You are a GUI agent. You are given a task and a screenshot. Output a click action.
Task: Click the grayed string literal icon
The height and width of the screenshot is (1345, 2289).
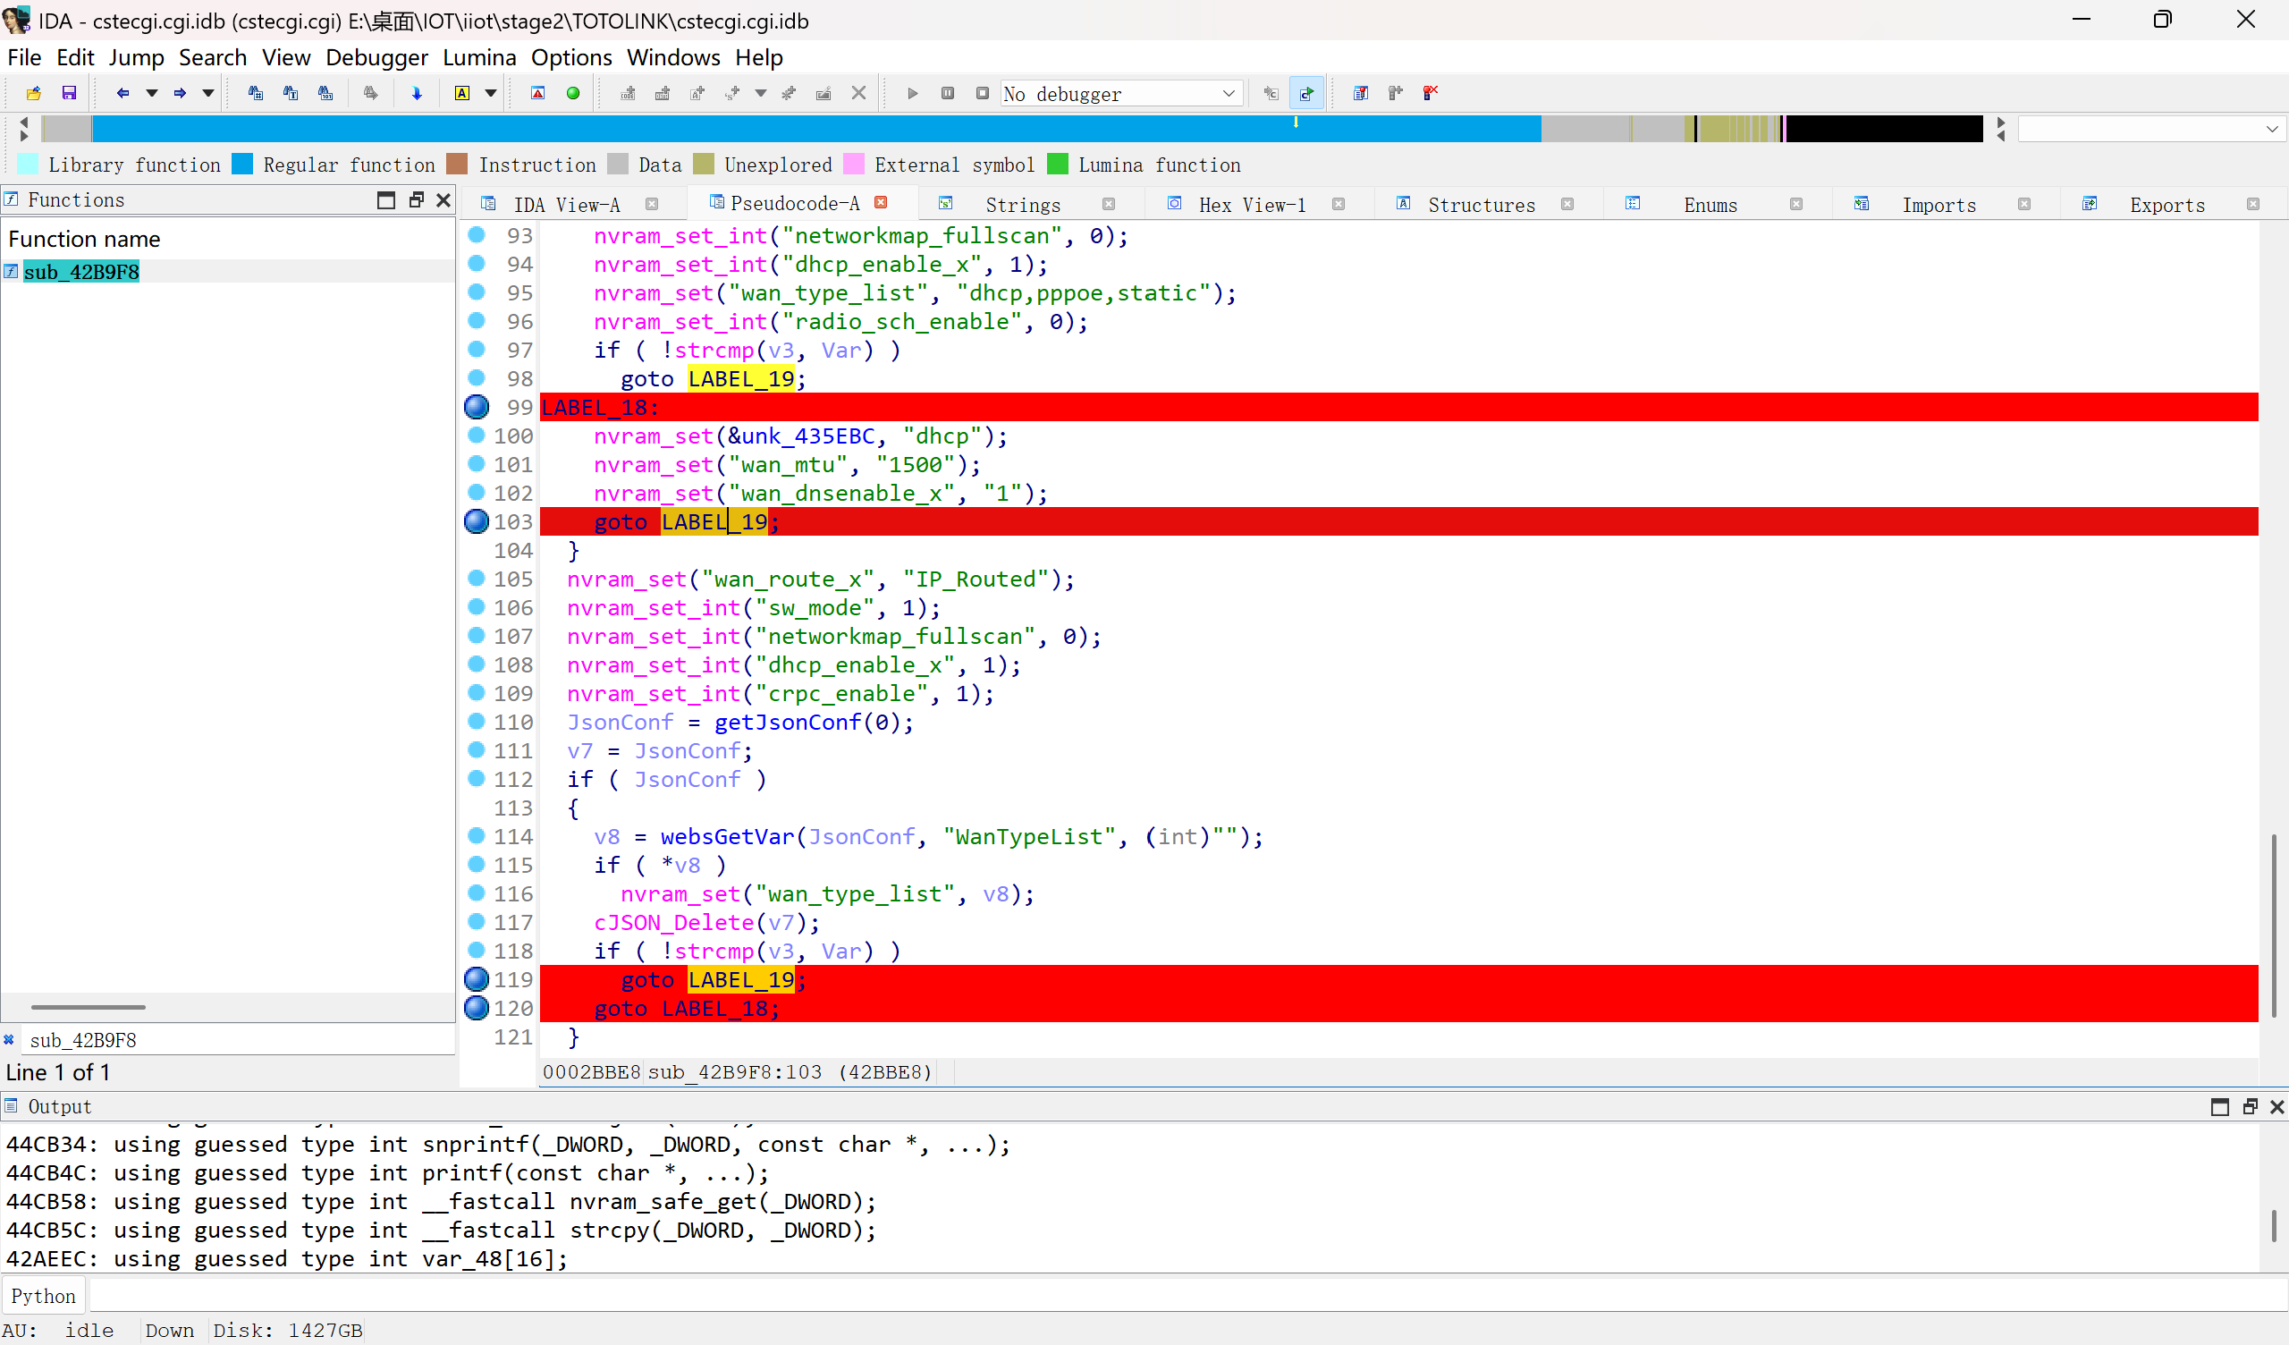click(x=697, y=94)
